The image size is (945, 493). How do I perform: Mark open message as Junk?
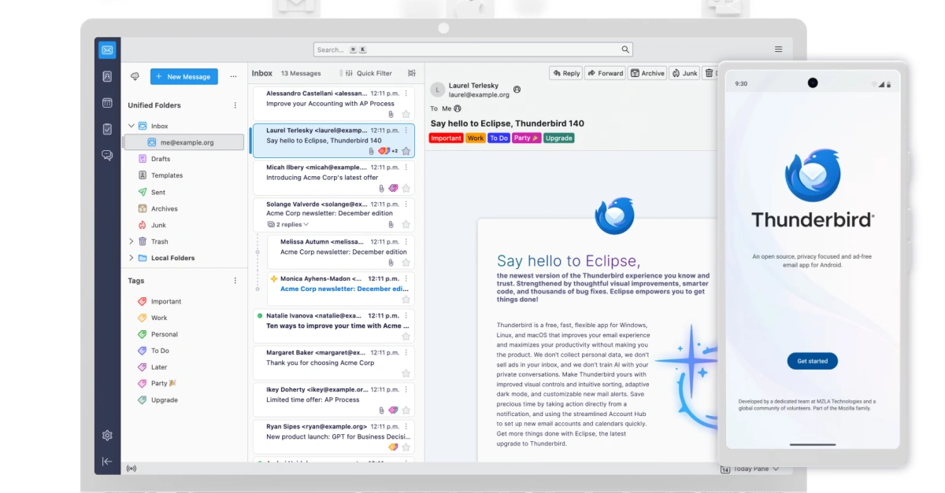(x=685, y=73)
